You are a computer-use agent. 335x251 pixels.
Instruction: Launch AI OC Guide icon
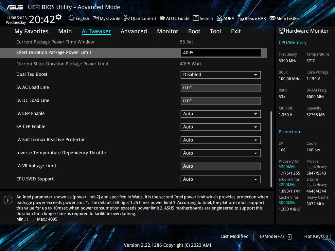point(162,18)
